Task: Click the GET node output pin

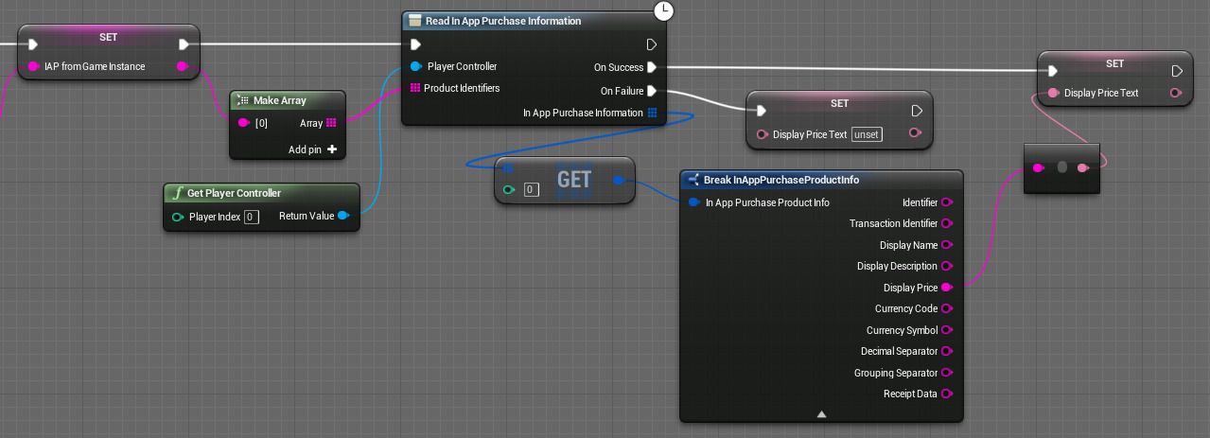Action: tap(619, 180)
